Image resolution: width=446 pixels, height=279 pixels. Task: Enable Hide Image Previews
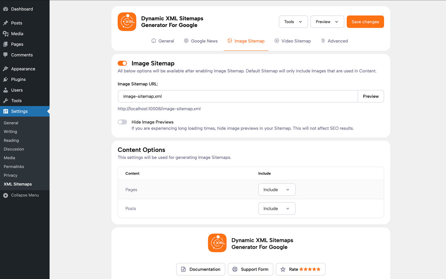click(122, 122)
